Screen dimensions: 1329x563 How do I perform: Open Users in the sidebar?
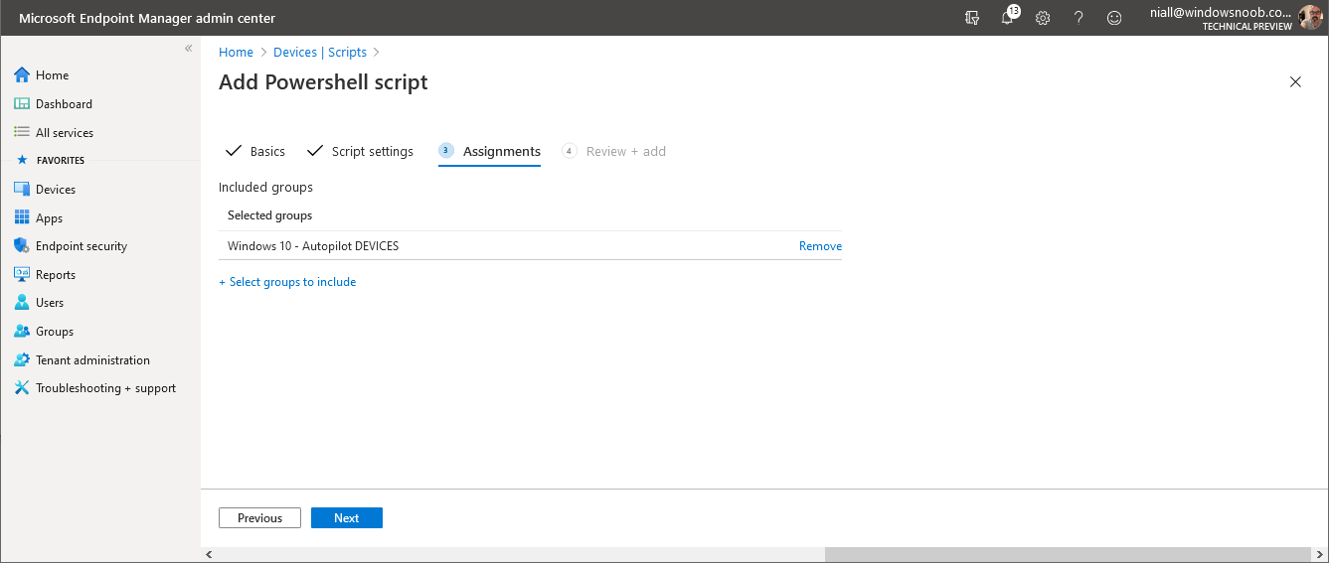coord(50,303)
